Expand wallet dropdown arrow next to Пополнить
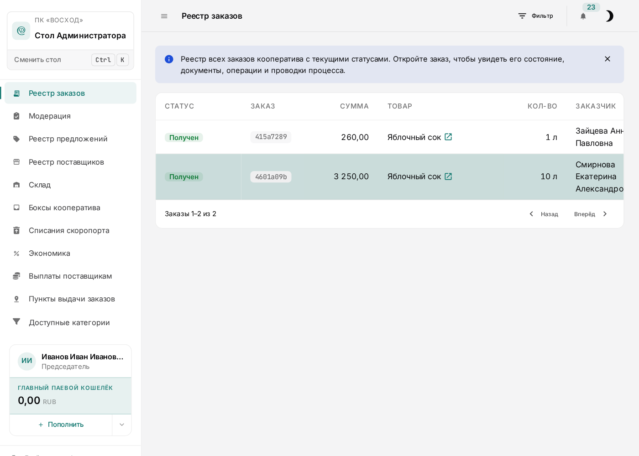 tap(122, 425)
